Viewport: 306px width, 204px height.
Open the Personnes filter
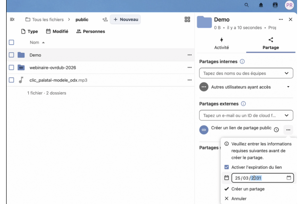coord(90,32)
